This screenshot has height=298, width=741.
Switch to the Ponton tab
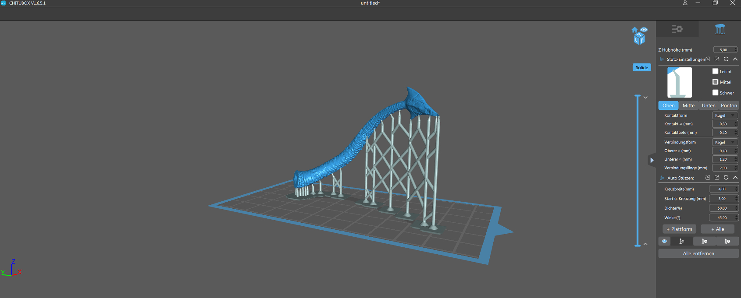click(729, 105)
